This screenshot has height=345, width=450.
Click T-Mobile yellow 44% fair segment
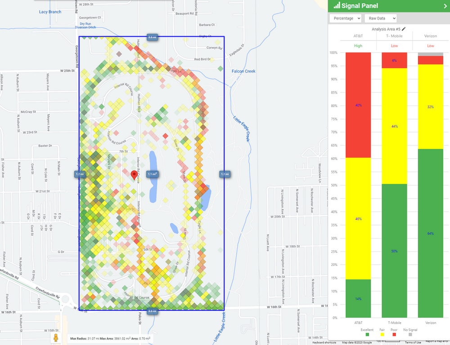point(394,126)
